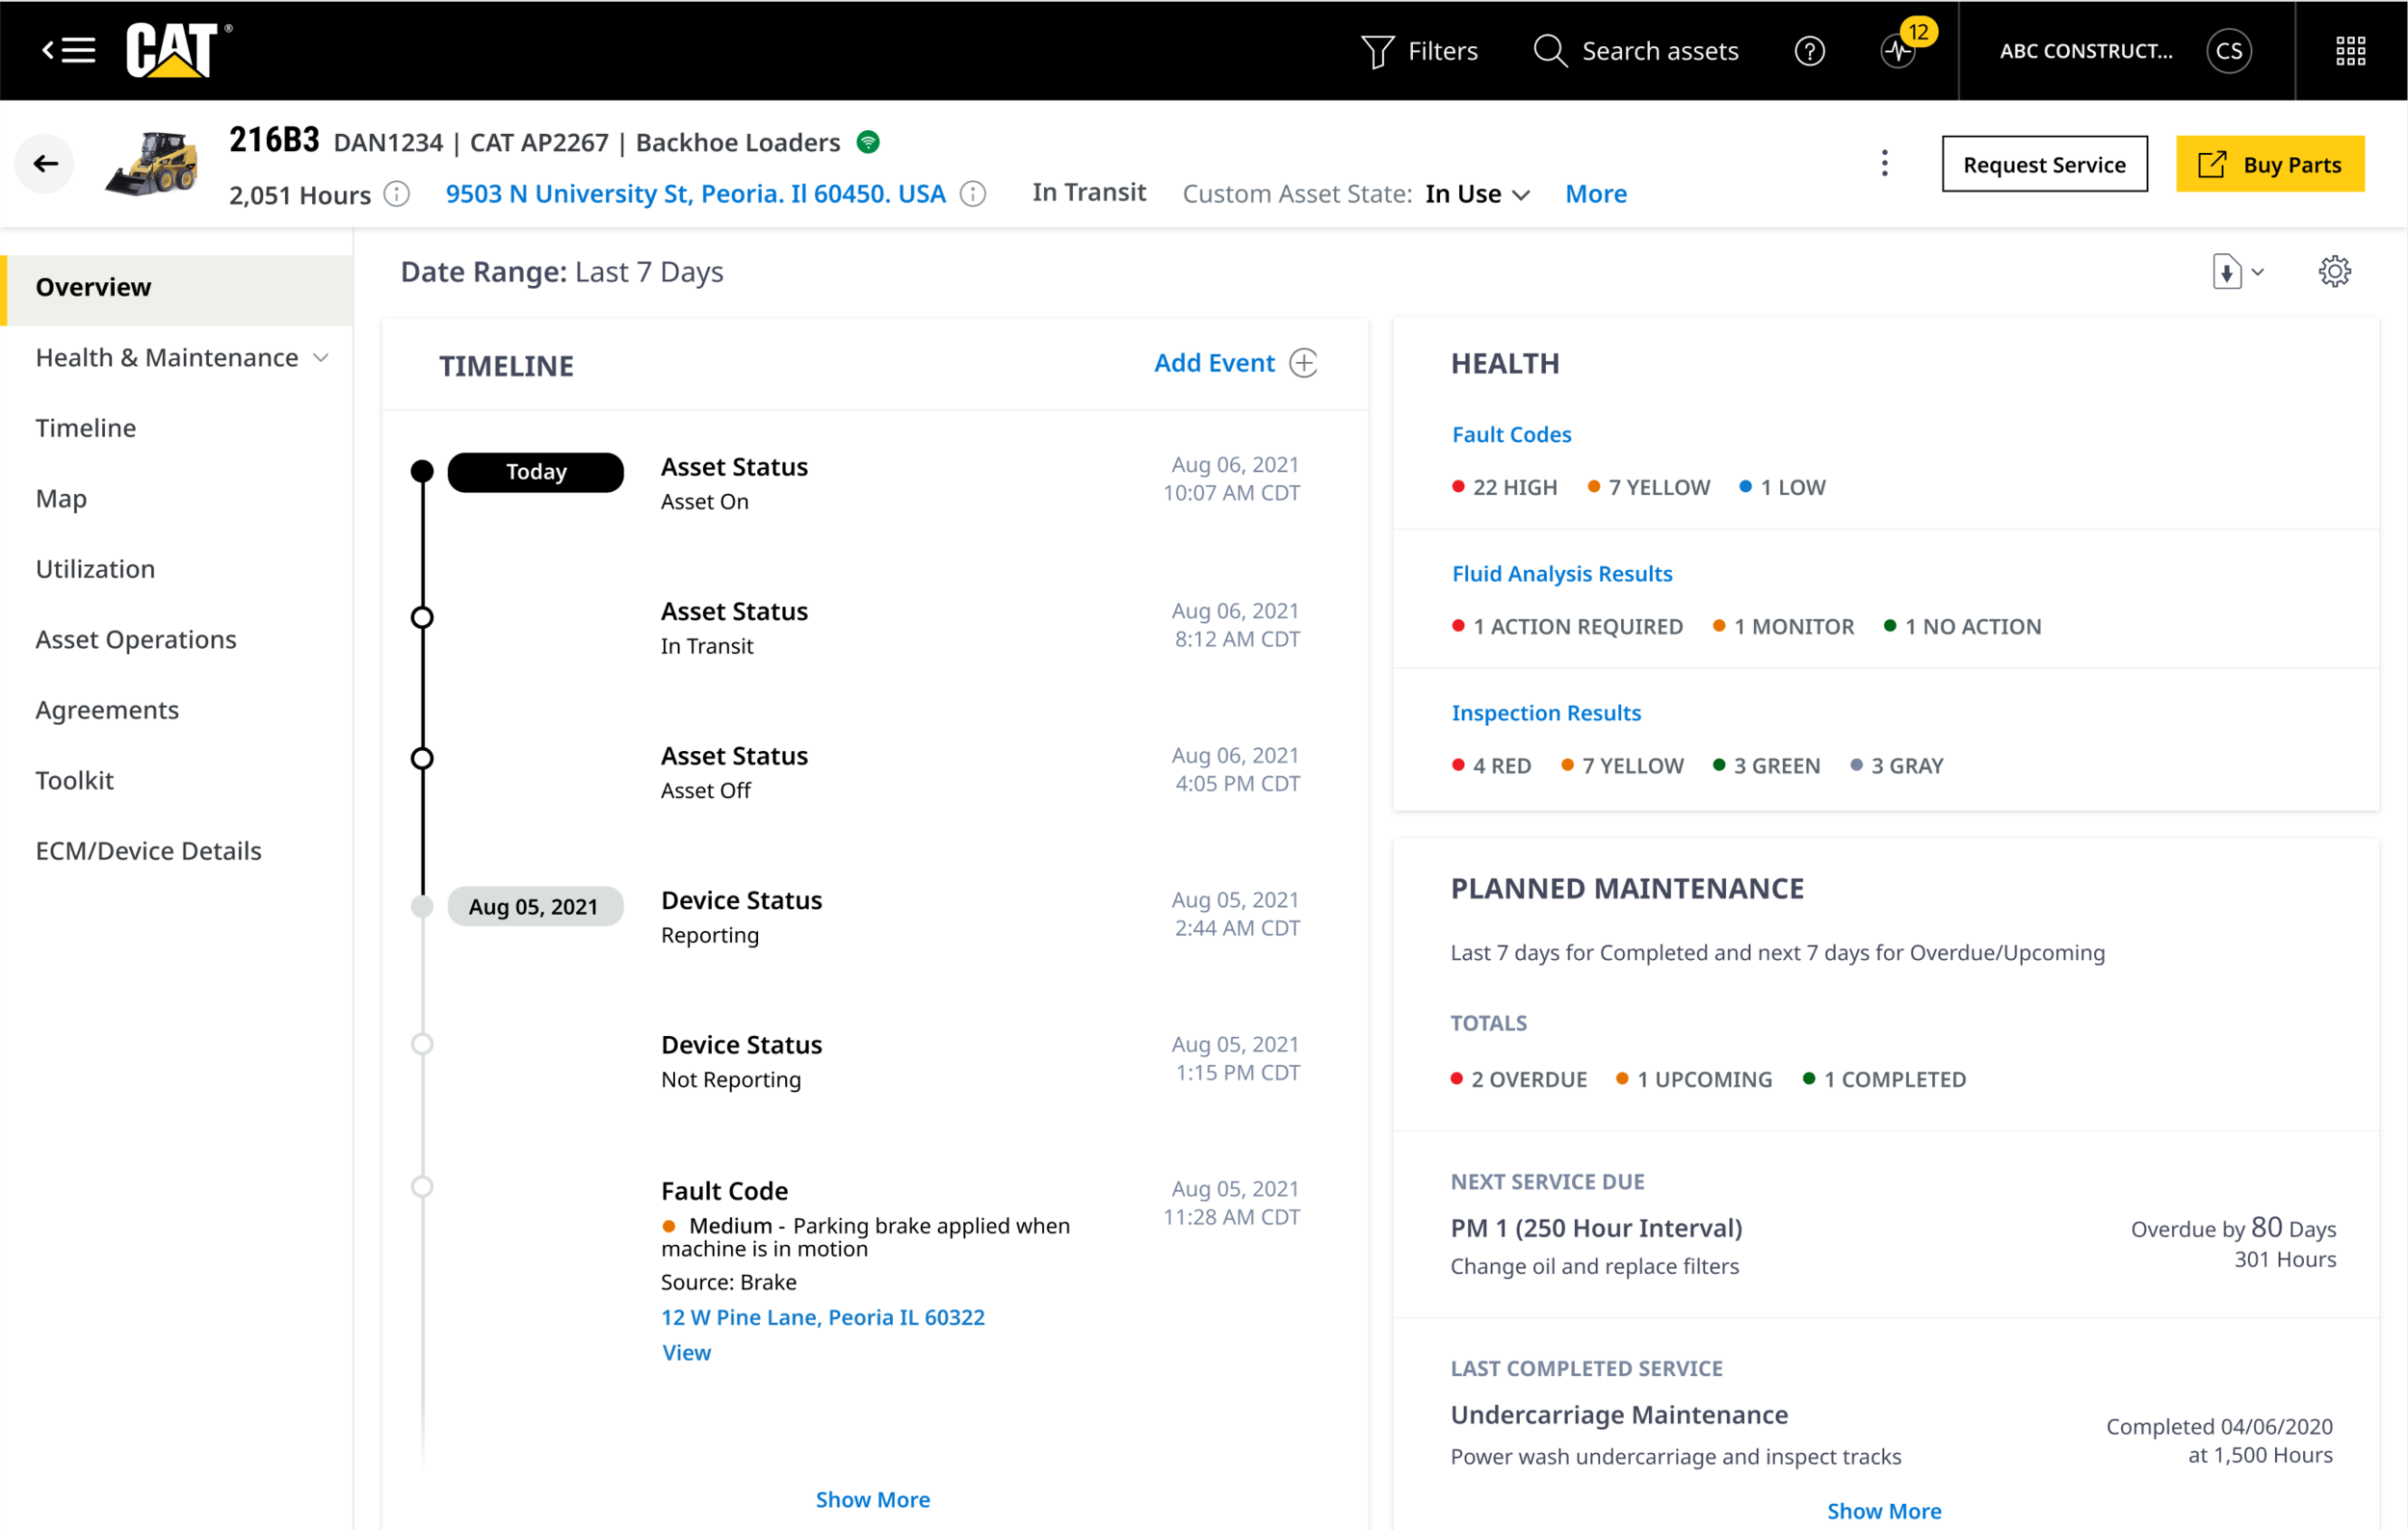Go to Utilization in sidebar
The height and width of the screenshot is (1530, 2408).
95,569
